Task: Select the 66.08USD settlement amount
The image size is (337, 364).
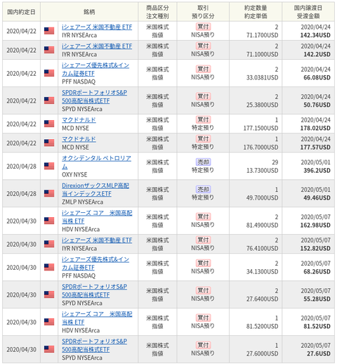Action: click(317, 77)
